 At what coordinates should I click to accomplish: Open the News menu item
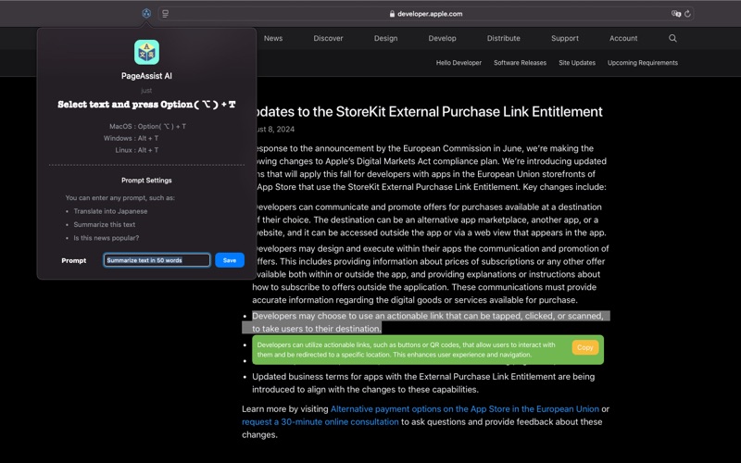[273, 38]
